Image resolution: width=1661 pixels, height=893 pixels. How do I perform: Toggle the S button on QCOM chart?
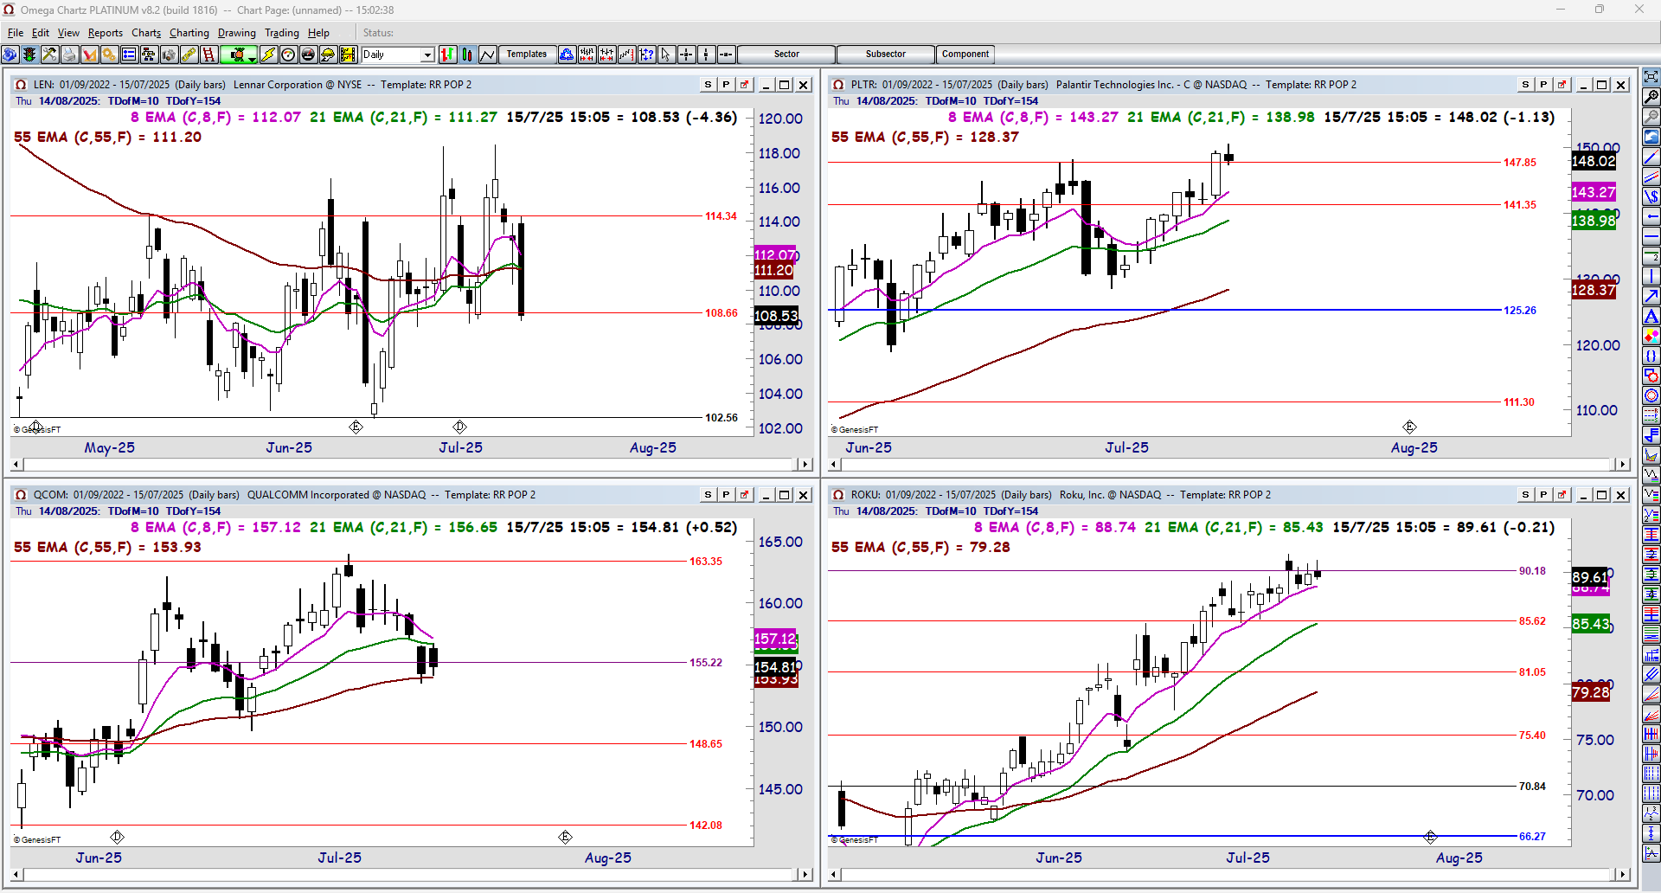click(709, 495)
